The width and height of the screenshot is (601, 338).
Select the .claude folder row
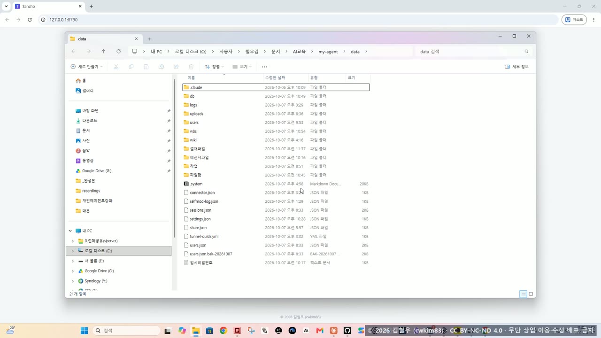coord(276,87)
